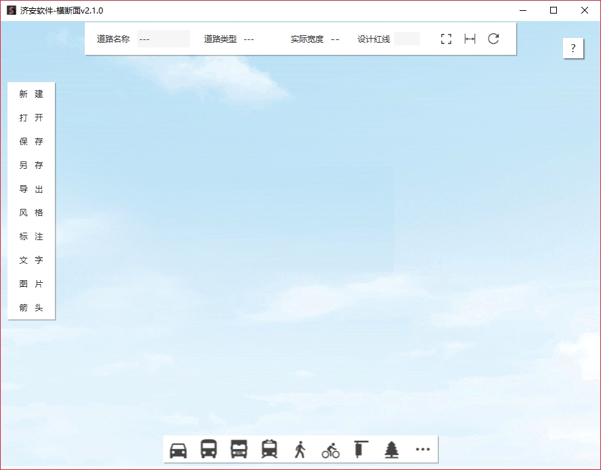
Task: Maximize the application window
Action: [x=554, y=10]
